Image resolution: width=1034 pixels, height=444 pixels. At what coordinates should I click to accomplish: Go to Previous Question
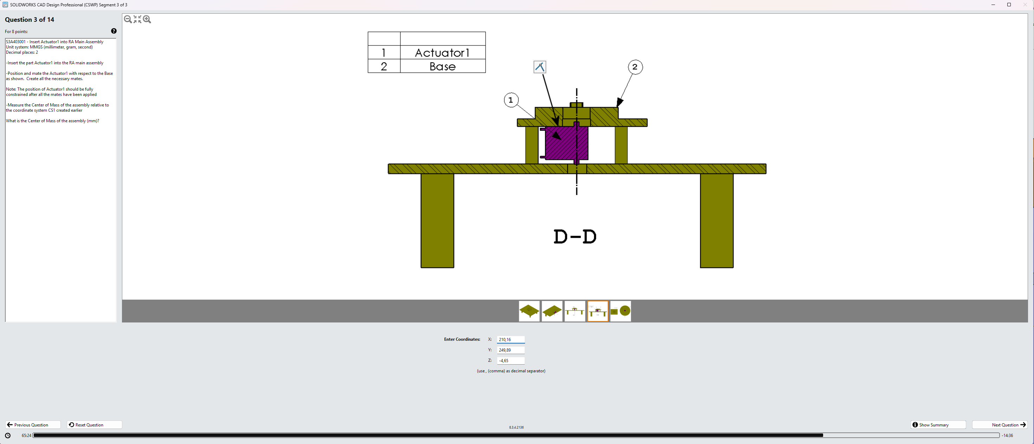point(33,425)
